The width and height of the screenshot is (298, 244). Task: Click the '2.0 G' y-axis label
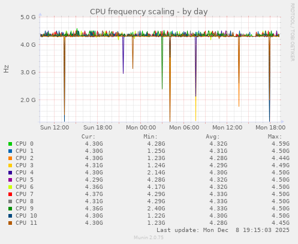tap(28, 100)
